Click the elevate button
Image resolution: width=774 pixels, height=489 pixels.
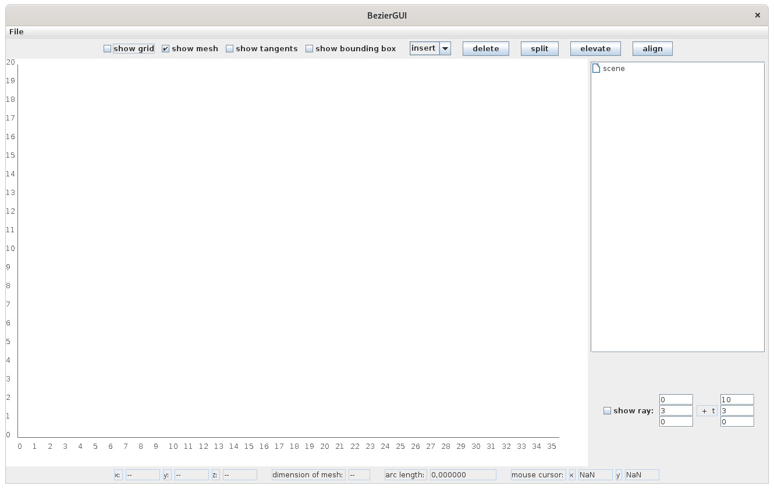click(595, 49)
